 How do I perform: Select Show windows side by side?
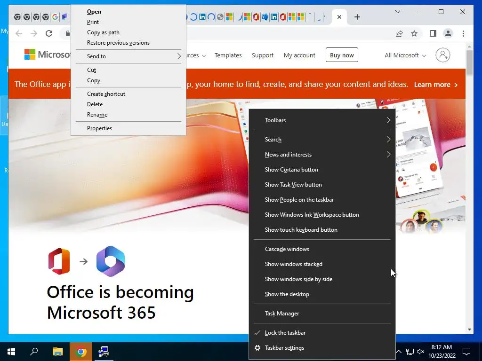coord(322,279)
